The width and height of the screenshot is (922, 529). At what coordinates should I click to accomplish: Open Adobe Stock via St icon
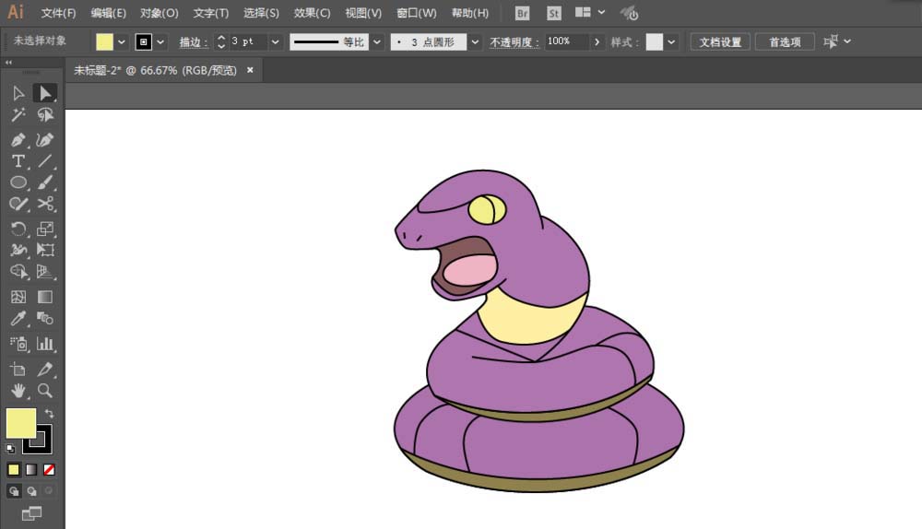[553, 13]
